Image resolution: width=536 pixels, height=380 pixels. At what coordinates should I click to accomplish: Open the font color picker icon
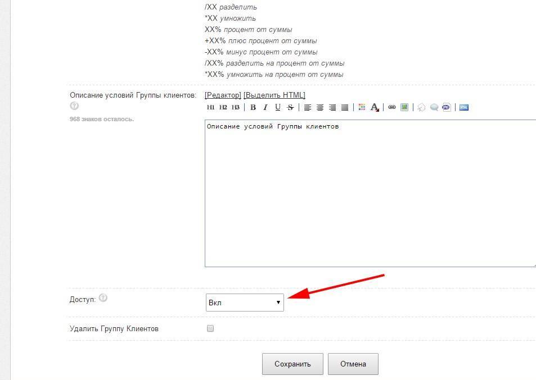(x=375, y=107)
